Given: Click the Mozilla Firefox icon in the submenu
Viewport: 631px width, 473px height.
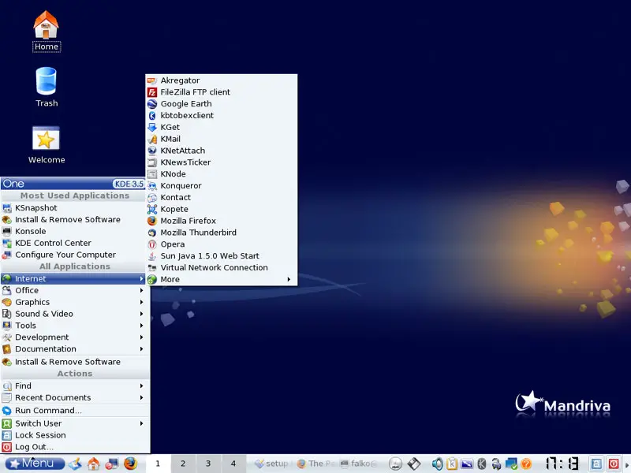Looking at the screenshot, I should (152, 221).
